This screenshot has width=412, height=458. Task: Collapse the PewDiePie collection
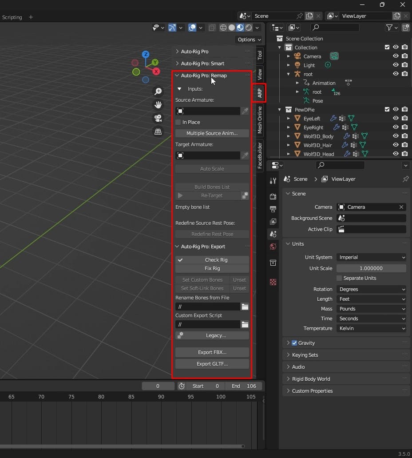point(279,109)
